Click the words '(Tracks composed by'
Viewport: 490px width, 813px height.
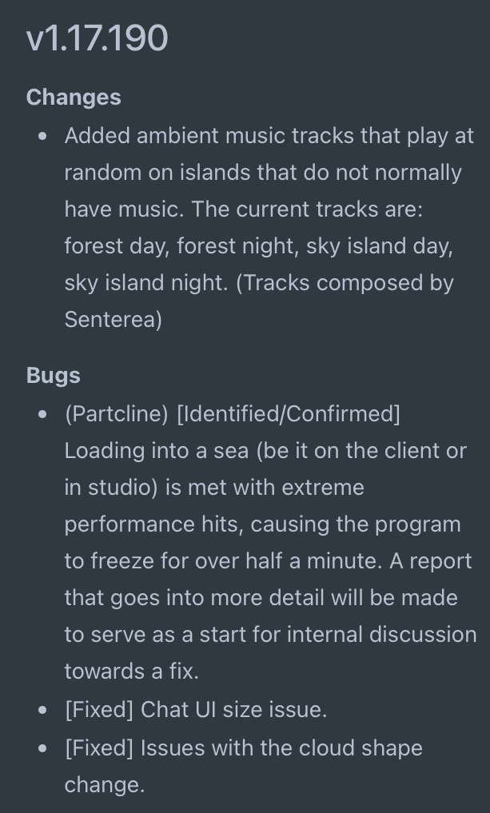(x=345, y=282)
